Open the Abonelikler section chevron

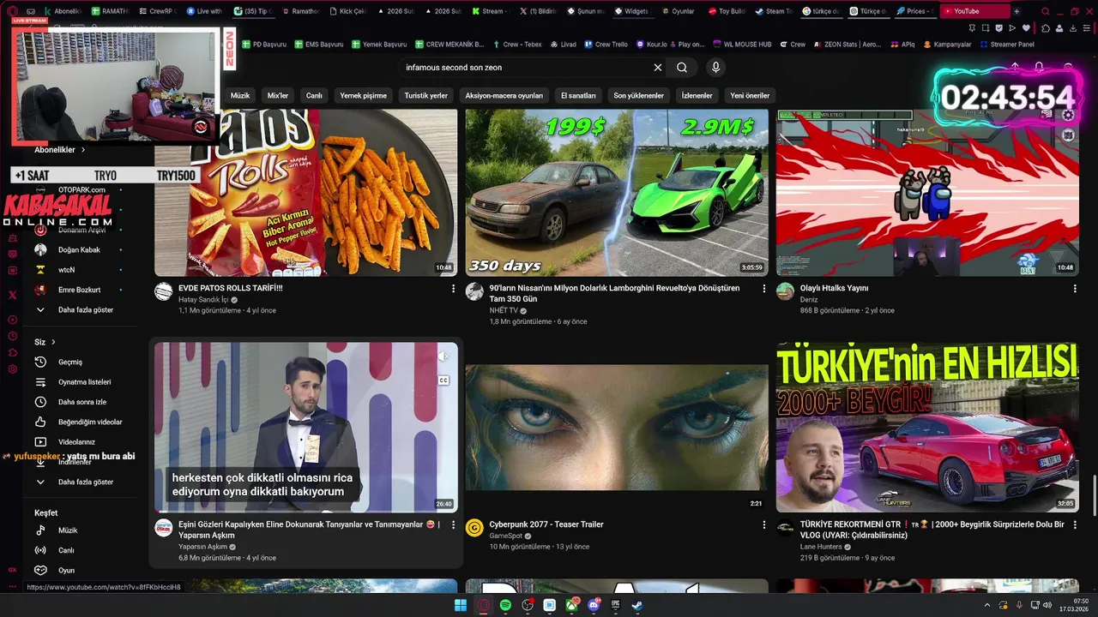pyautogui.click(x=83, y=150)
